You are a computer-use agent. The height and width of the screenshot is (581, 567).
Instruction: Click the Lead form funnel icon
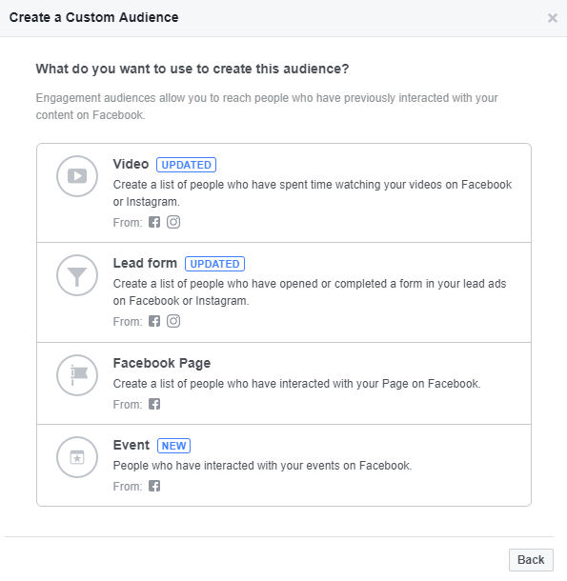tap(77, 275)
